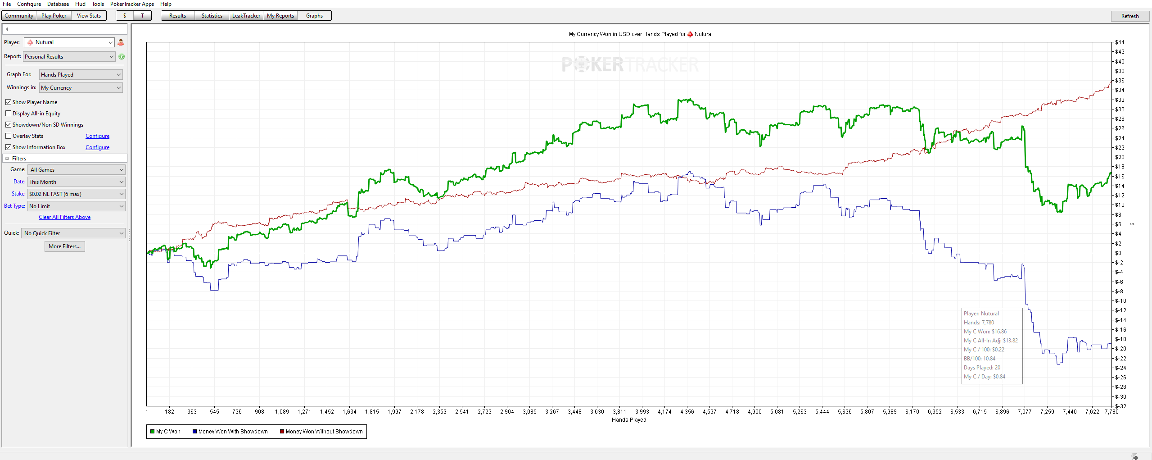This screenshot has height=460, width=1152.
Task: Click the green help icon beside Report
Action: tap(122, 57)
